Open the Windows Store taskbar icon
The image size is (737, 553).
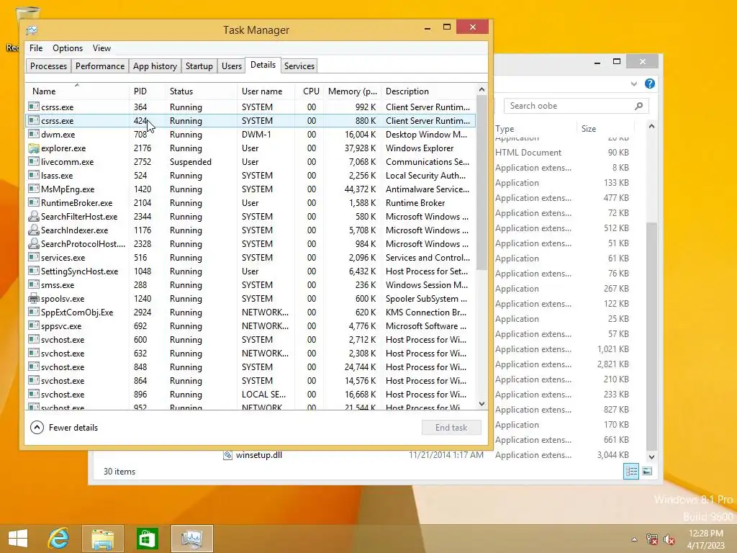(147, 539)
